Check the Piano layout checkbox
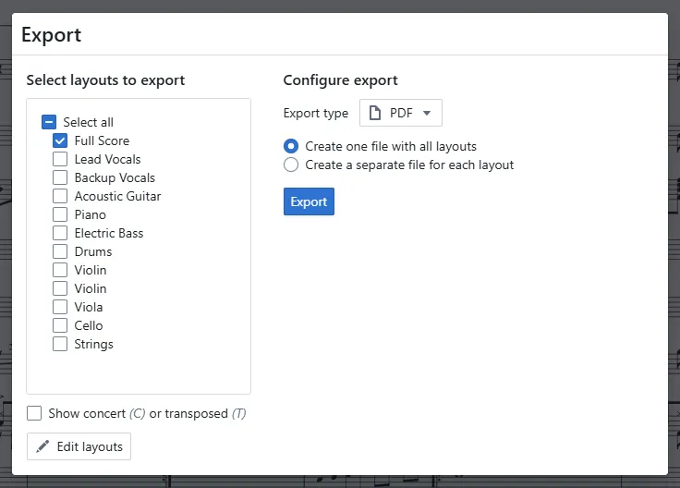The image size is (680, 488). (60, 214)
